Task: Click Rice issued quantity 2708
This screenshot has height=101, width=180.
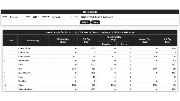Action: click(x=155, y=69)
